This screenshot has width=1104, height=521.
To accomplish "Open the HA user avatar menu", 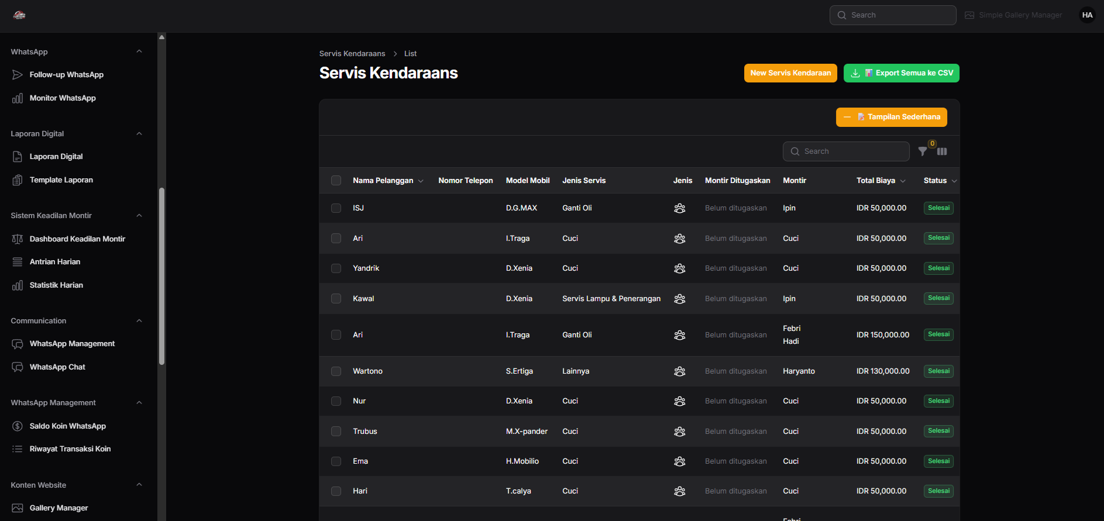I will pyautogui.click(x=1087, y=15).
